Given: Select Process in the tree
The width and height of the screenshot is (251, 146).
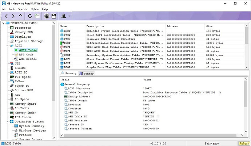Looking at the screenshot, I should pos(25,135).
